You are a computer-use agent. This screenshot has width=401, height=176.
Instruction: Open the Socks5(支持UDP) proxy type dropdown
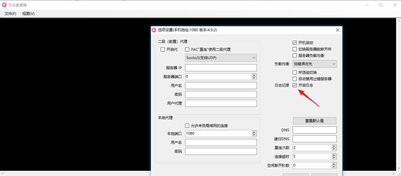pos(221,58)
